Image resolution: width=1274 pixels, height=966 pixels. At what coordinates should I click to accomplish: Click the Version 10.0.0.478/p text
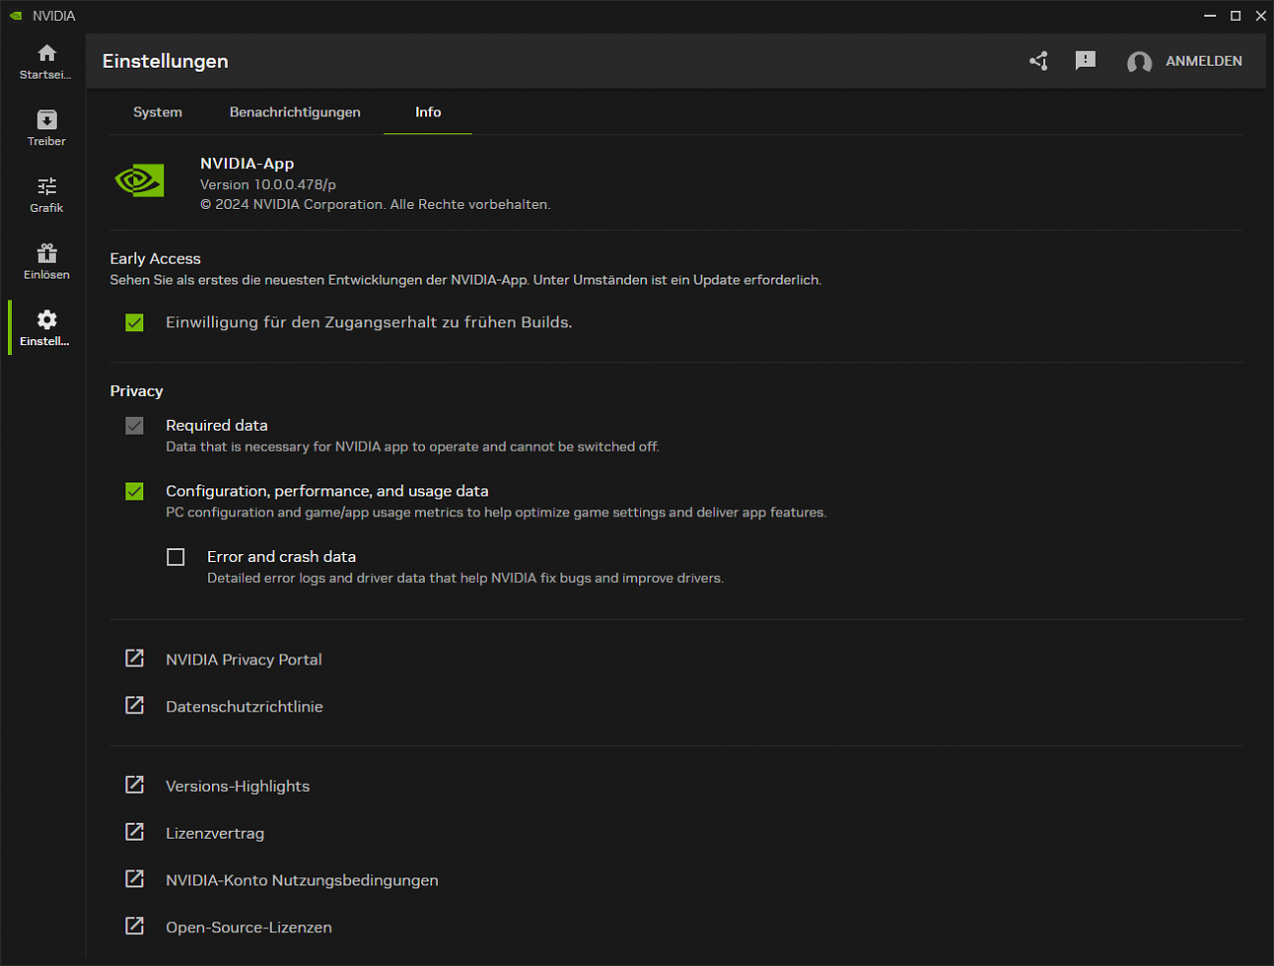coord(268,185)
